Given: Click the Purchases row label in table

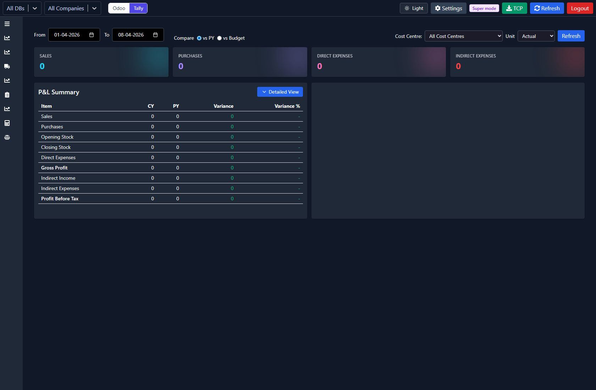Looking at the screenshot, I should pos(52,127).
